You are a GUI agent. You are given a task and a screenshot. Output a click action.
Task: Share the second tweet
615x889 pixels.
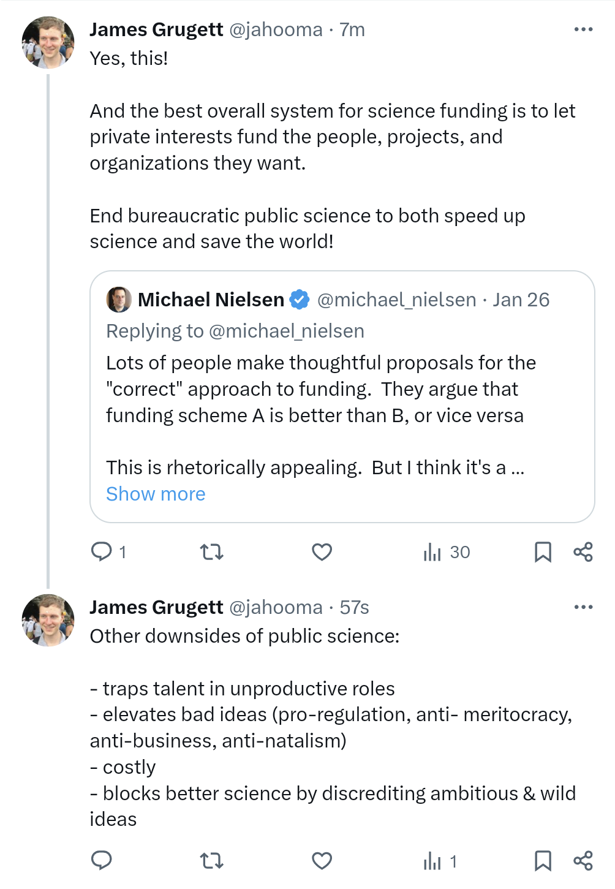coord(583,861)
